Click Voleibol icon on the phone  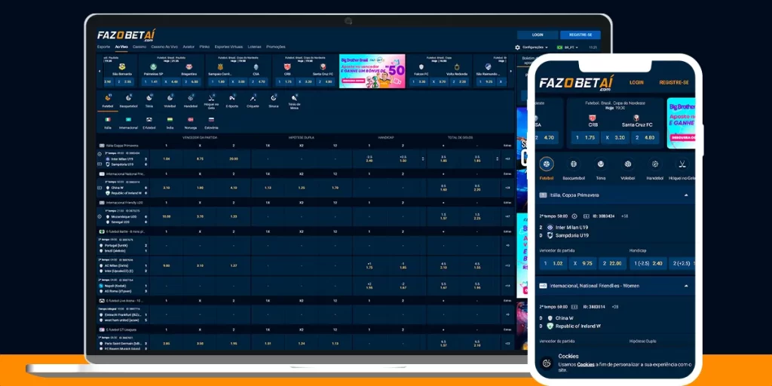click(628, 164)
